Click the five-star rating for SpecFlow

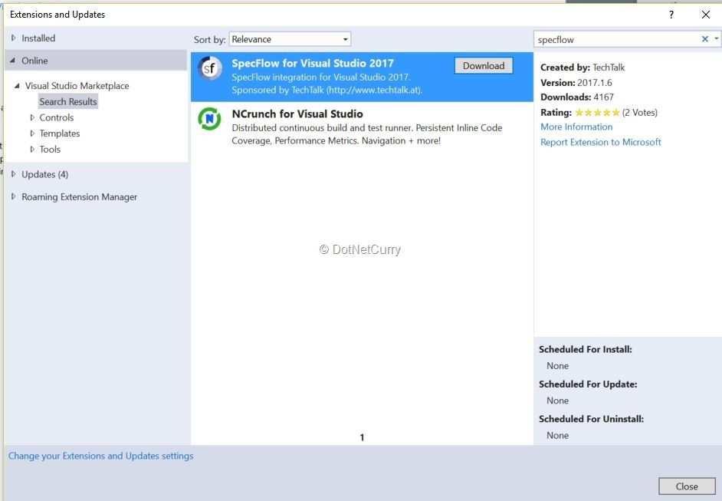[x=597, y=113]
